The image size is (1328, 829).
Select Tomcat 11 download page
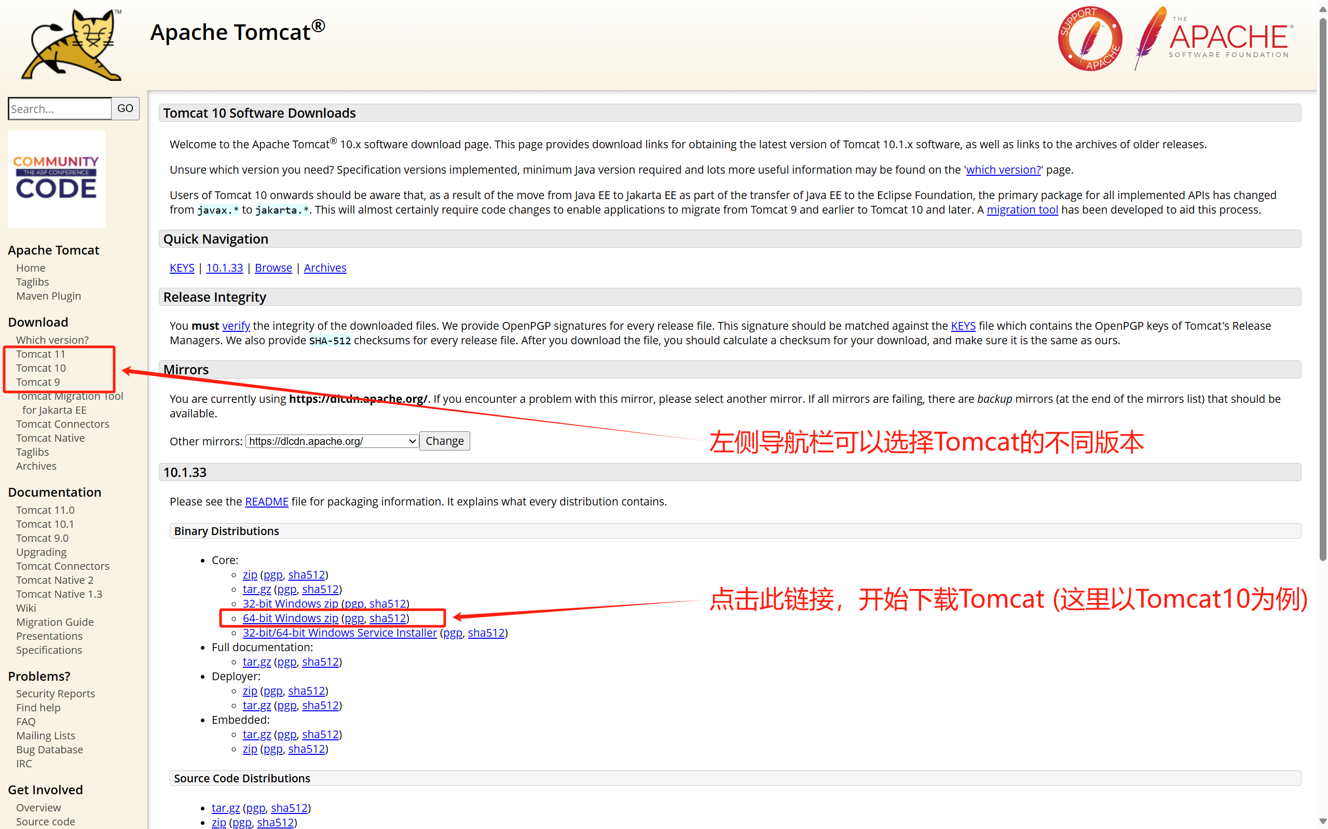pos(40,354)
